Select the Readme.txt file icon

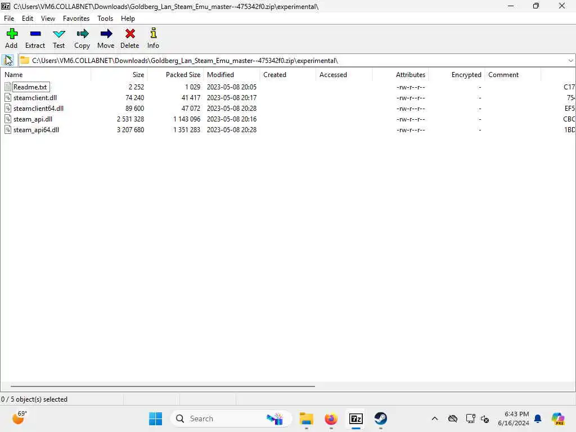(8, 87)
